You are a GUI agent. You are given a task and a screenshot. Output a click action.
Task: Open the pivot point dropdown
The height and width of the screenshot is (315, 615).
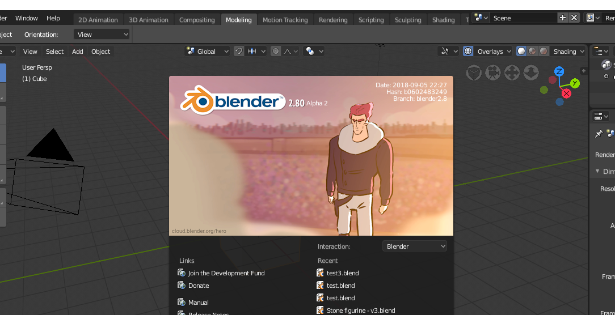[x=313, y=52]
